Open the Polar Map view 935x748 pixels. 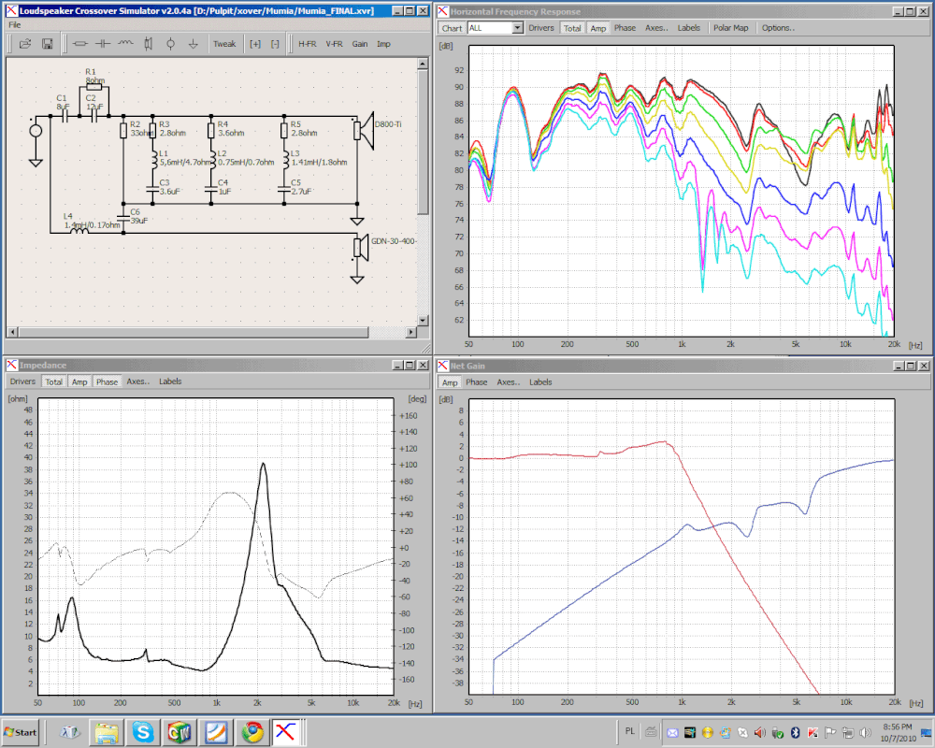[730, 28]
